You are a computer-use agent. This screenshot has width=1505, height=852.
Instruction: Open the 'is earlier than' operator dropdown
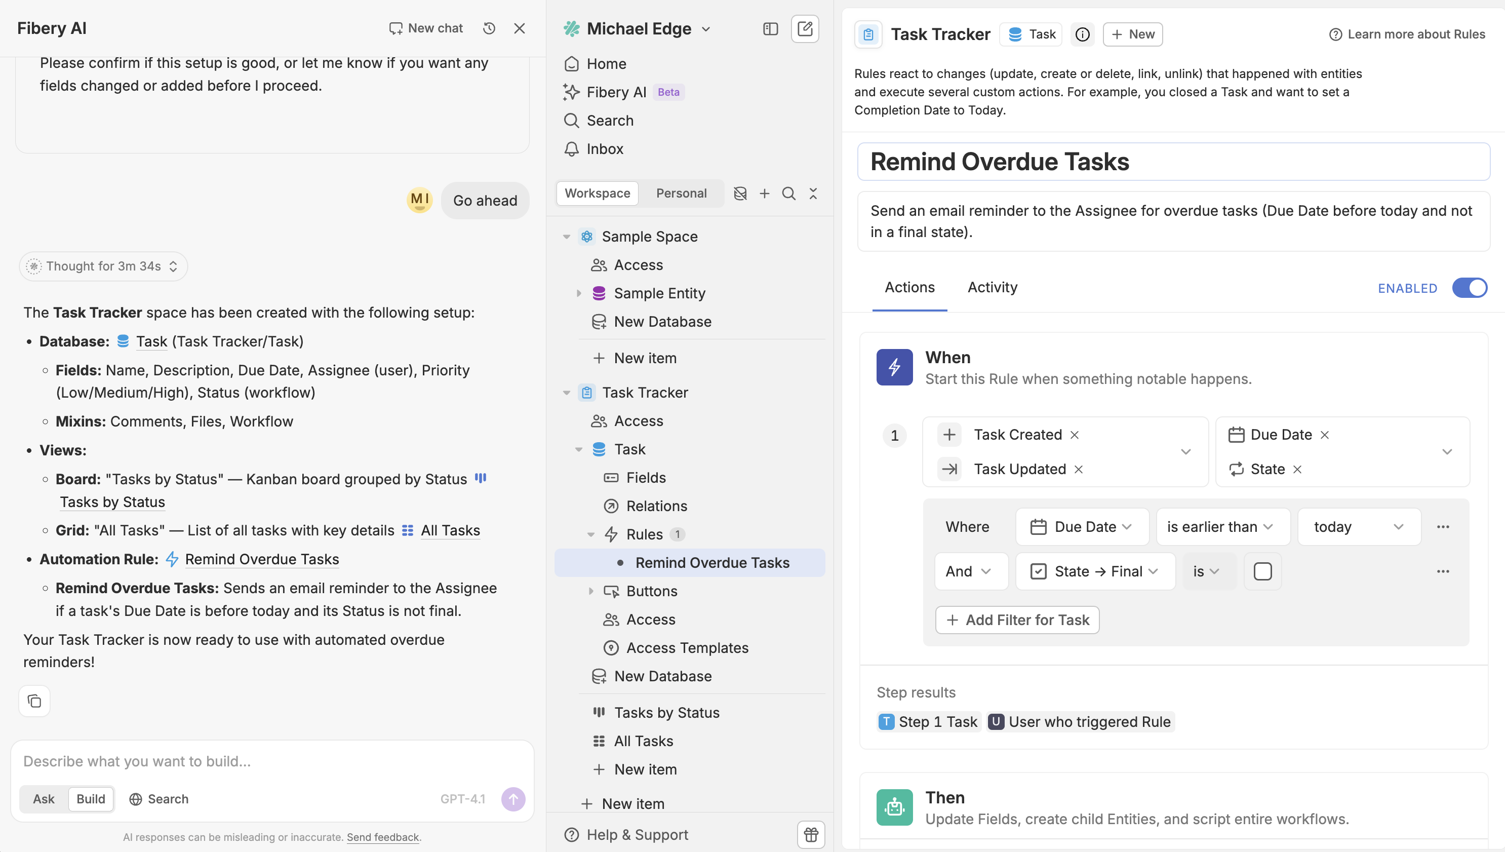coord(1221,527)
